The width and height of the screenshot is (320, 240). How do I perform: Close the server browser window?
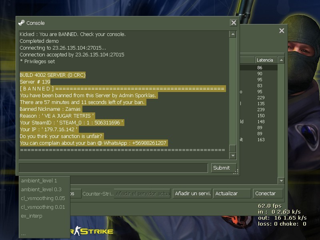pos(282,31)
